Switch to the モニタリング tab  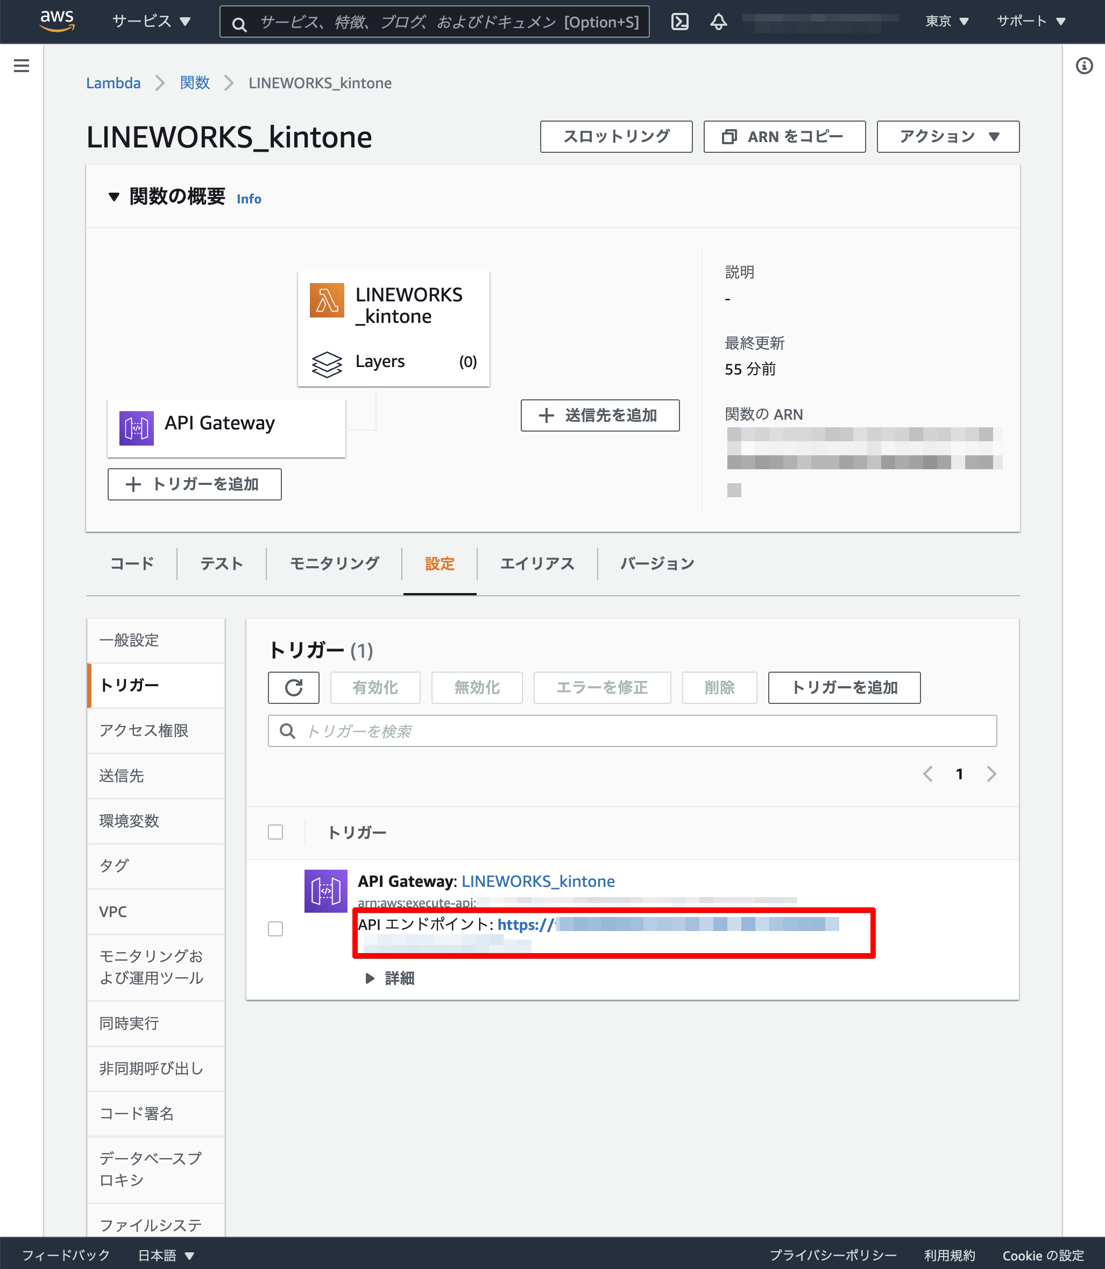tap(334, 563)
